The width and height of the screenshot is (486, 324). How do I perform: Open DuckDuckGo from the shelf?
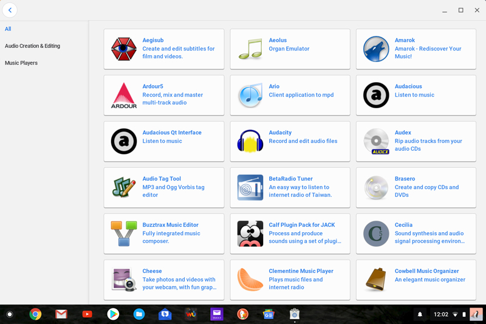[x=242, y=314]
